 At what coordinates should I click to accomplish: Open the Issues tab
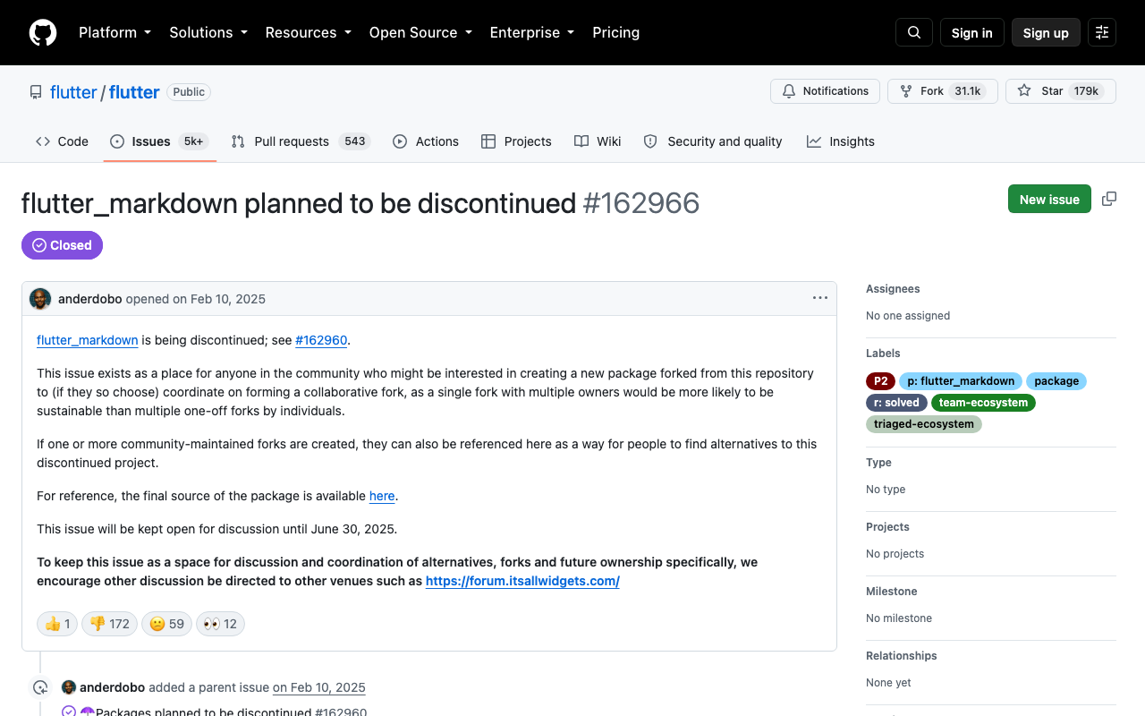point(160,141)
